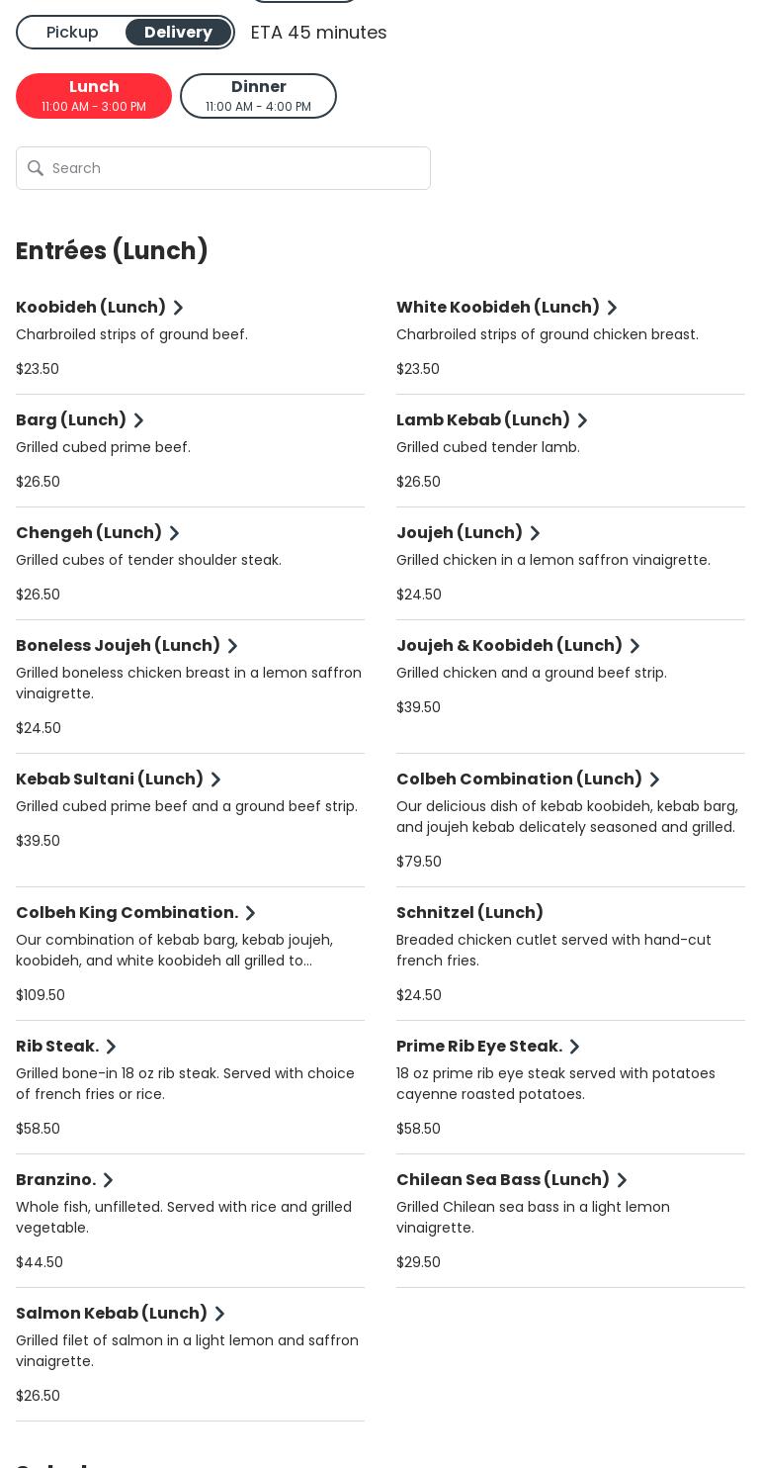Open Salmon Kebab (Lunch) details
The height and width of the screenshot is (1468, 761).
coord(112,1313)
